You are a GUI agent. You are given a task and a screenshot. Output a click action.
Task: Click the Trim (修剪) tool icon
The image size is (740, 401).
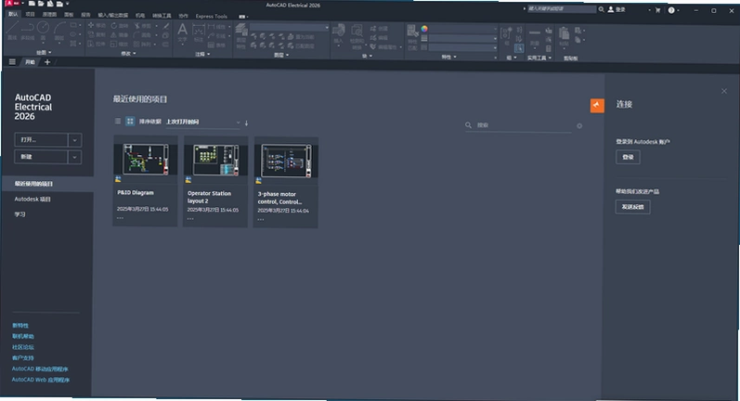point(136,25)
